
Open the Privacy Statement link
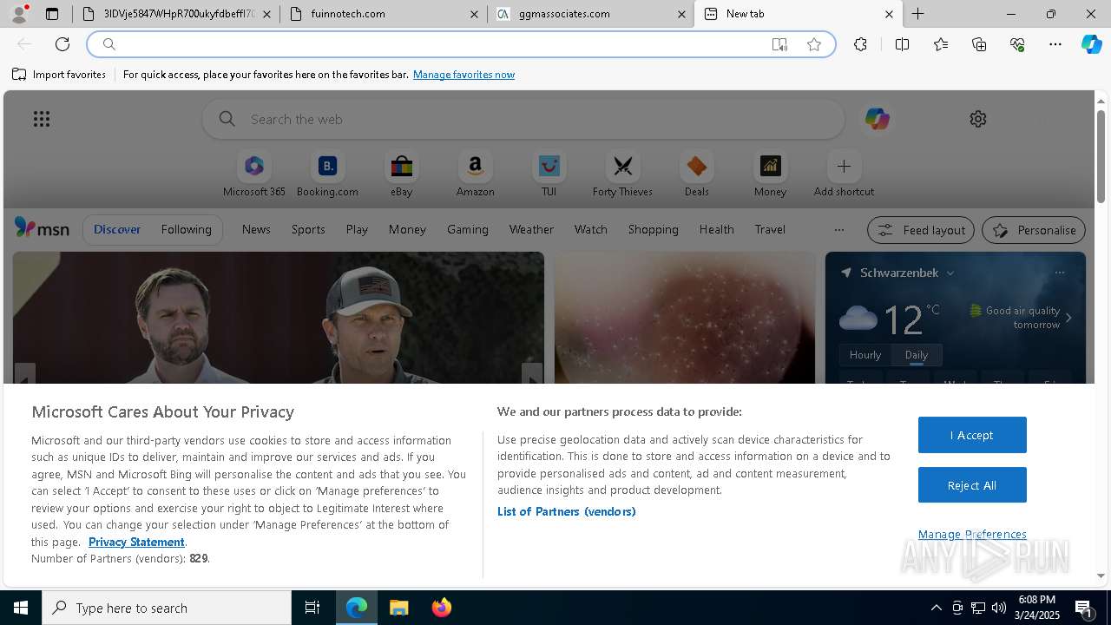click(136, 542)
